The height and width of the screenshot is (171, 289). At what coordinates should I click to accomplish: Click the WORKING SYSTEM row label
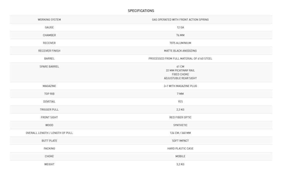pos(49,20)
